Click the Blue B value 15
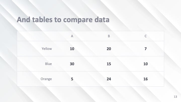Image resolution: width=181 pixels, height=102 pixels. click(109, 64)
